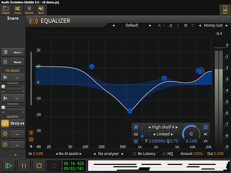Click the Master output button
The image size is (231, 173).
point(18,62)
